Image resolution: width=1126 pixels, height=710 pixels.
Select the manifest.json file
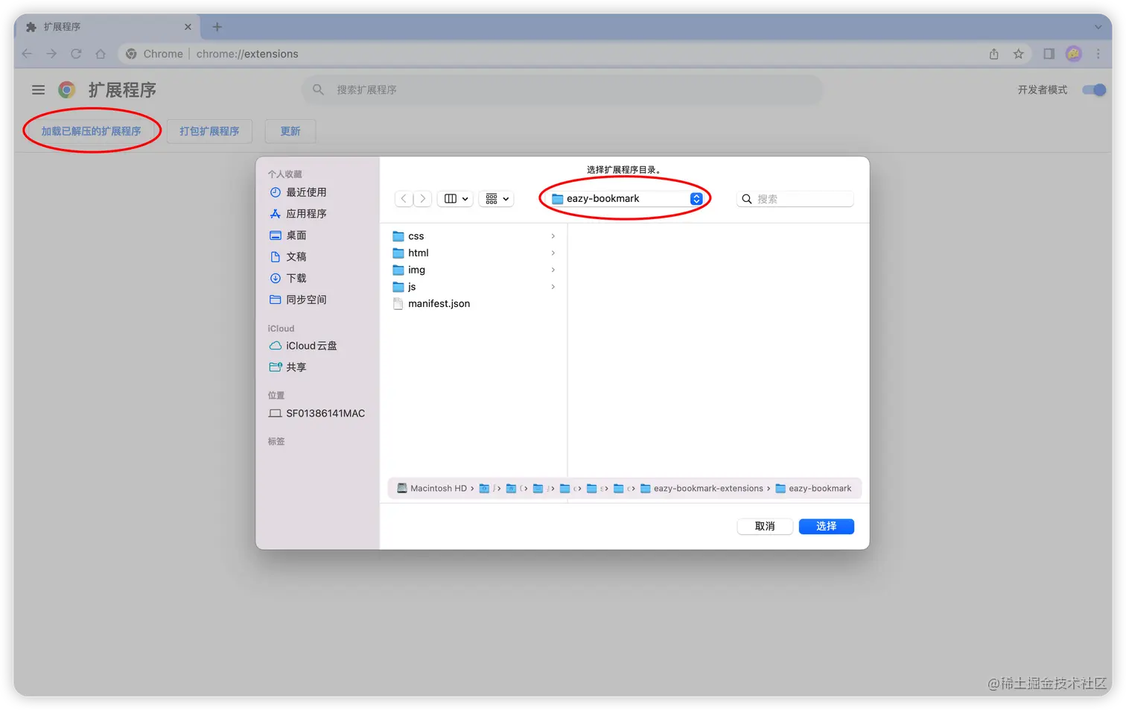click(474, 304)
